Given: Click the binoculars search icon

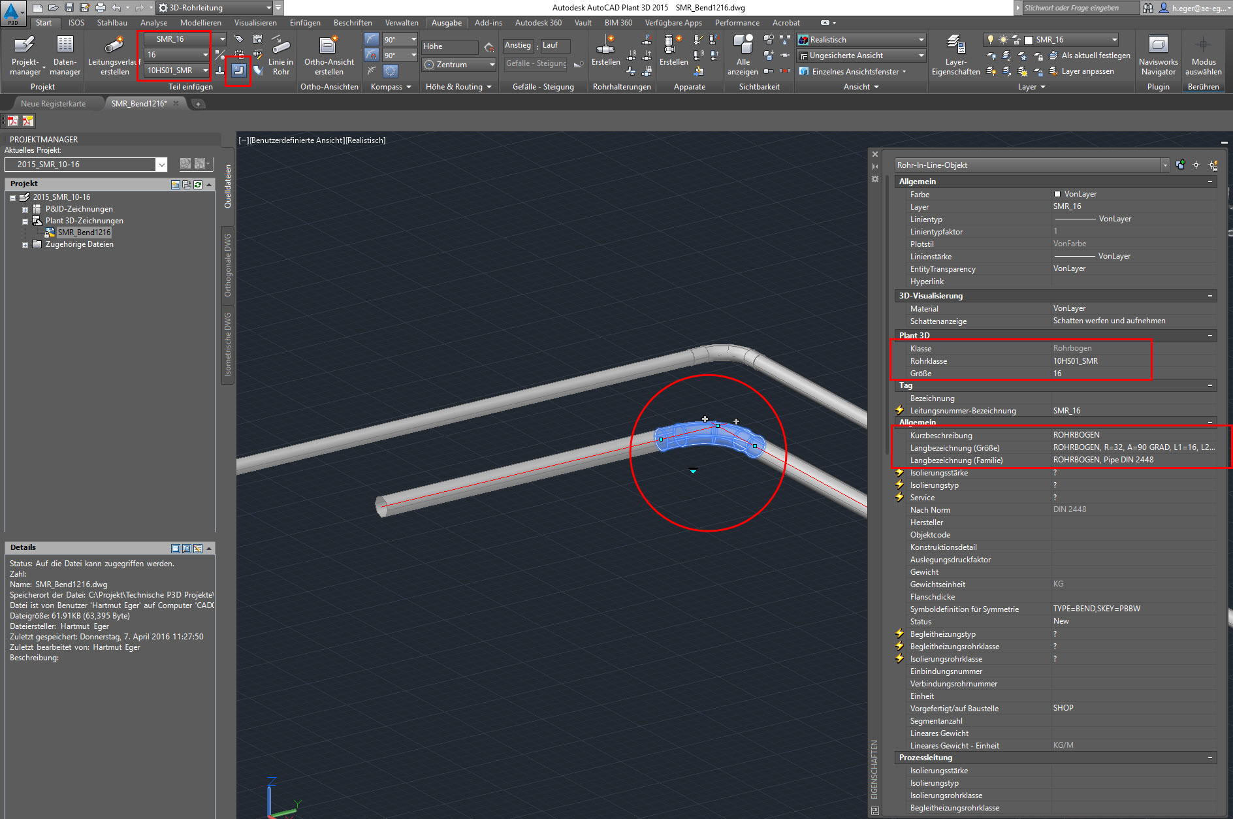Looking at the screenshot, I should (x=1148, y=8).
